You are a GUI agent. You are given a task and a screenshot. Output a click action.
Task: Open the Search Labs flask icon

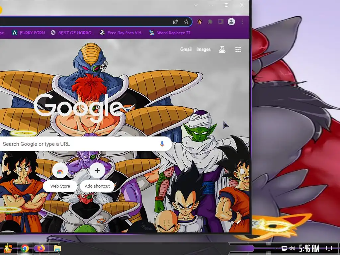click(222, 49)
